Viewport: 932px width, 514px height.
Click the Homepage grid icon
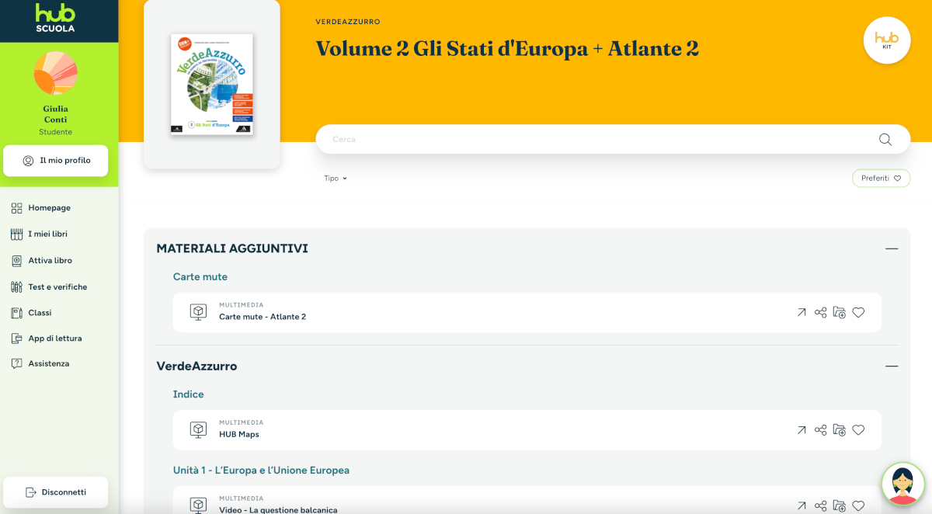16,208
